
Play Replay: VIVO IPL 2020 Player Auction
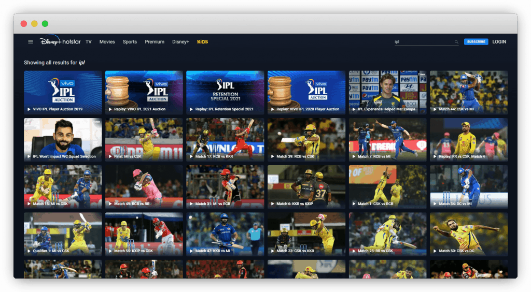coord(306,92)
